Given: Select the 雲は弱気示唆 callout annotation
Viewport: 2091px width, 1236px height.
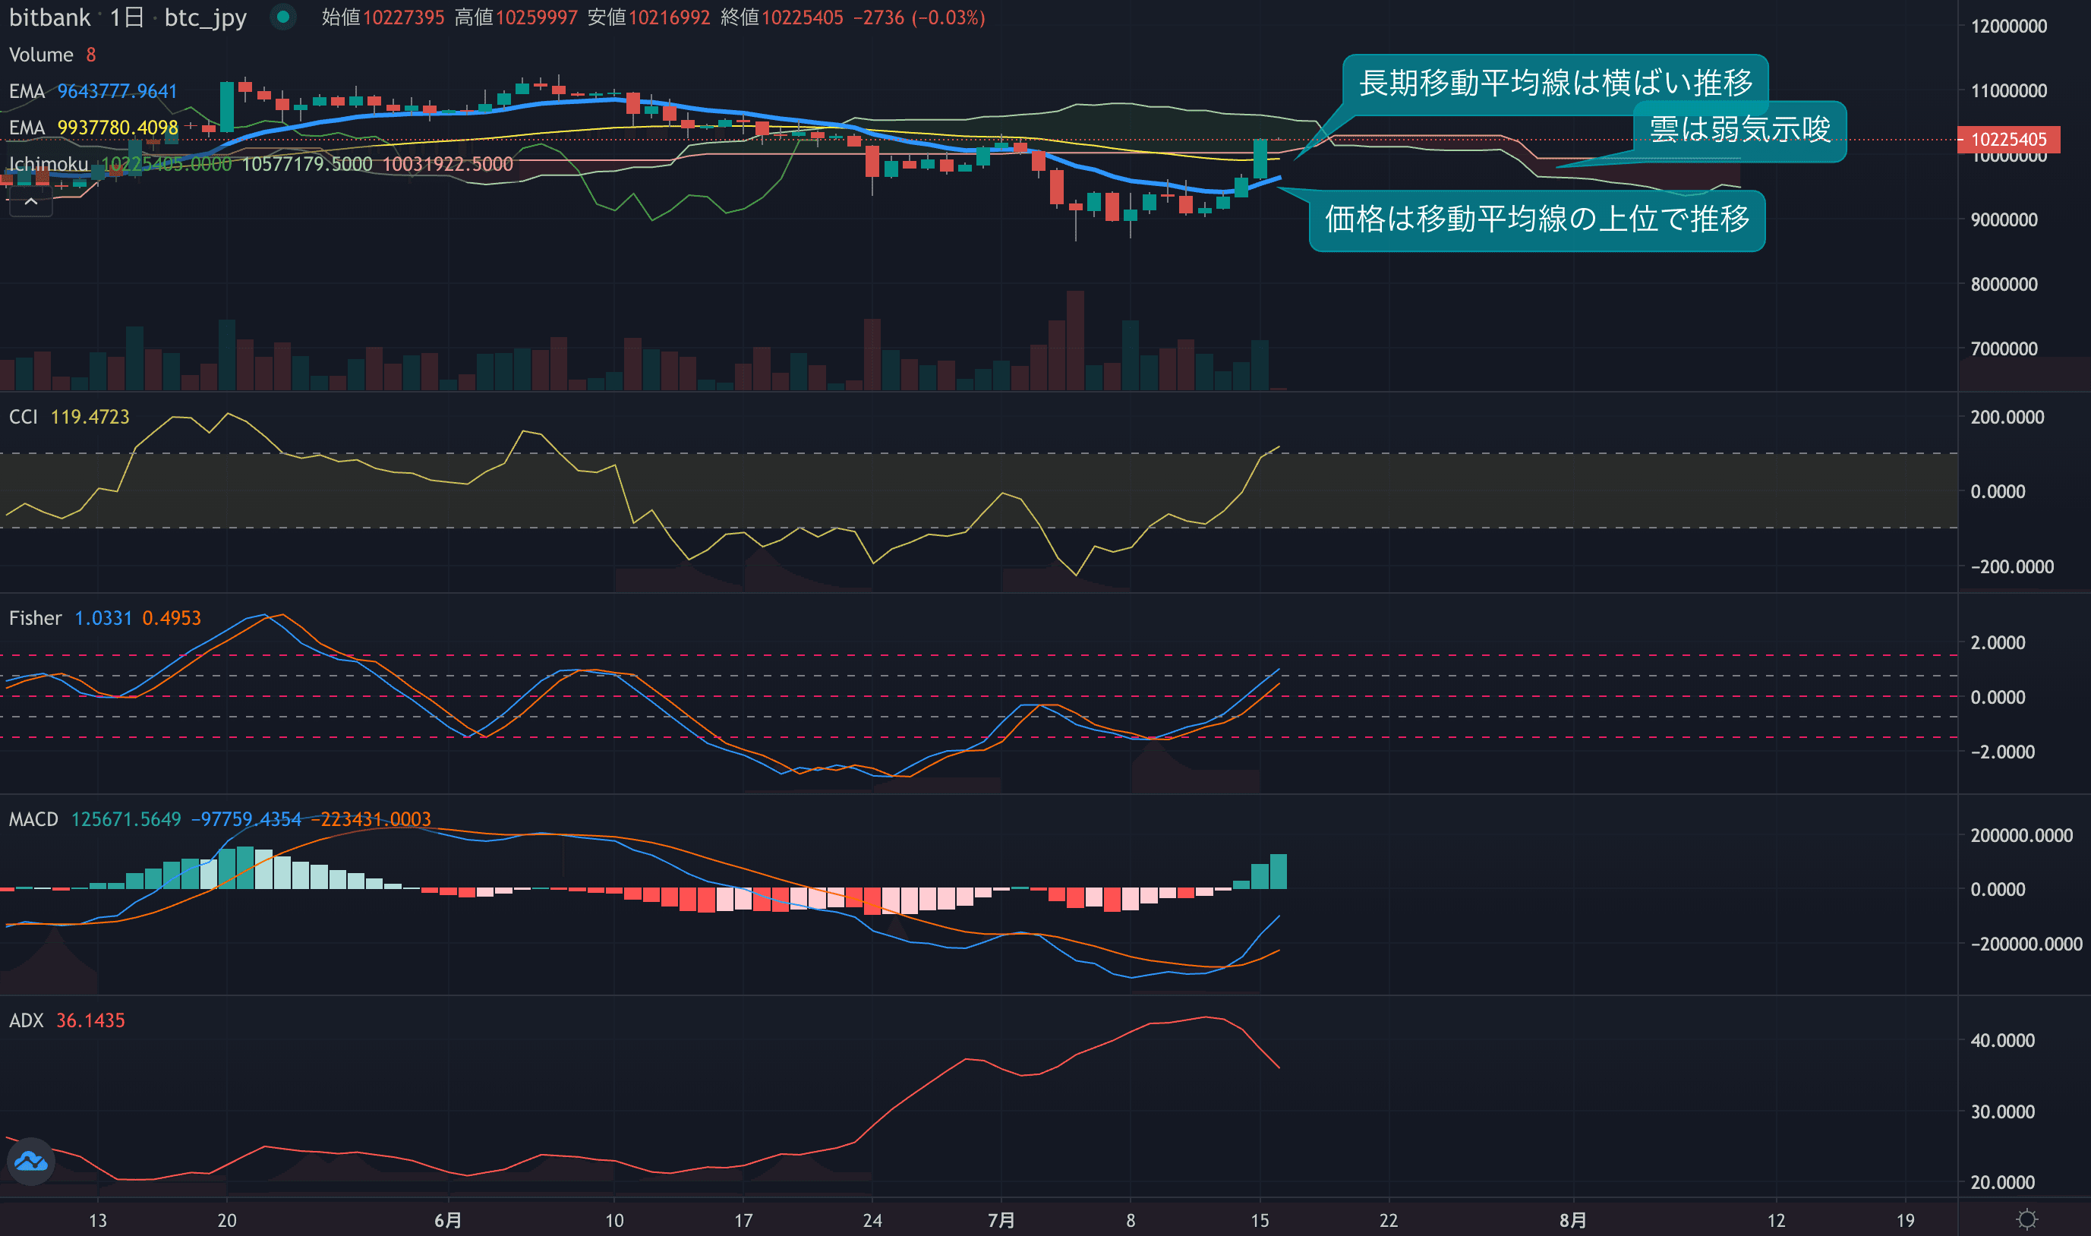Looking at the screenshot, I should [x=1739, y=130].
